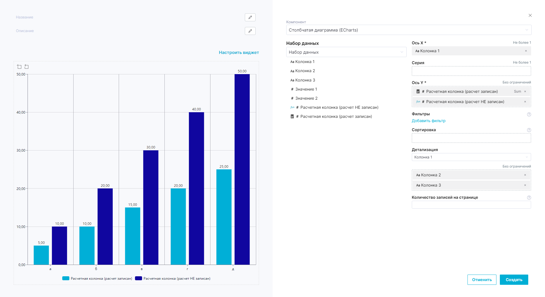Remove Колонка 3 from the Детализация list

[x=525, y=185]
